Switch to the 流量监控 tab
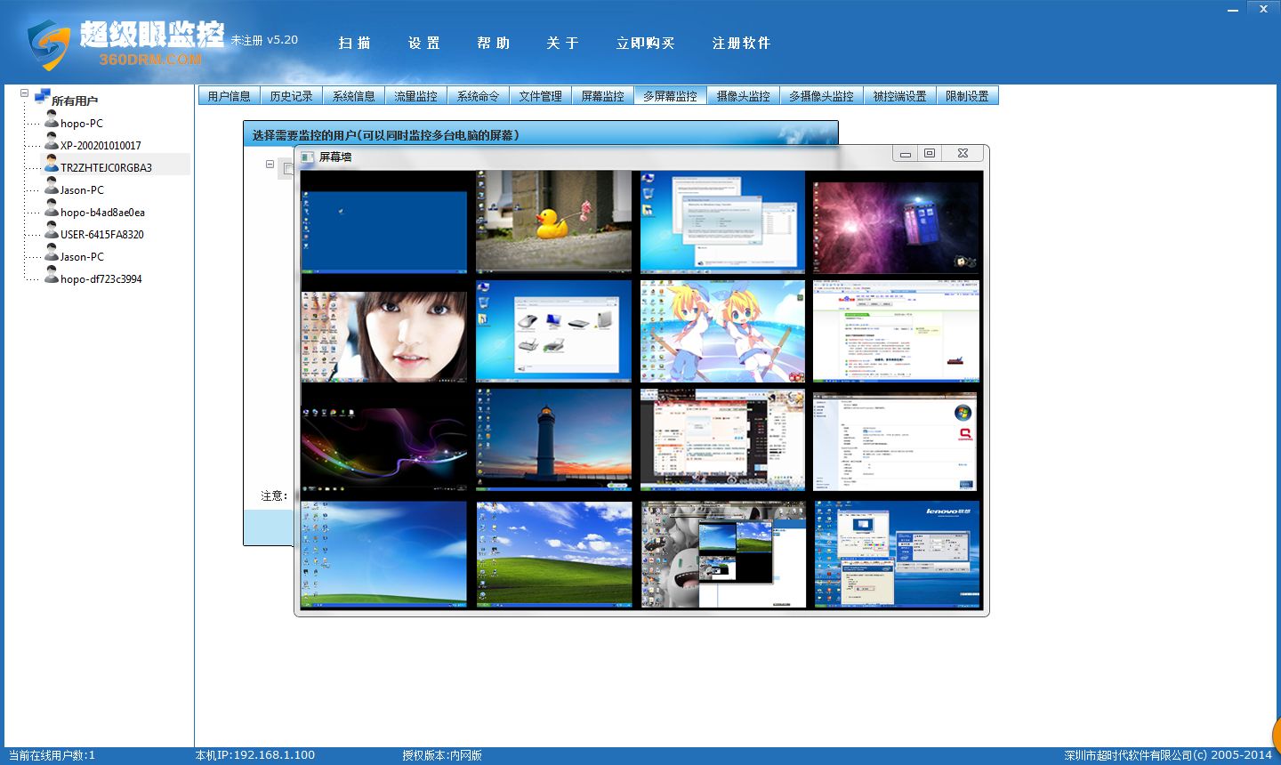 (416, 95)
